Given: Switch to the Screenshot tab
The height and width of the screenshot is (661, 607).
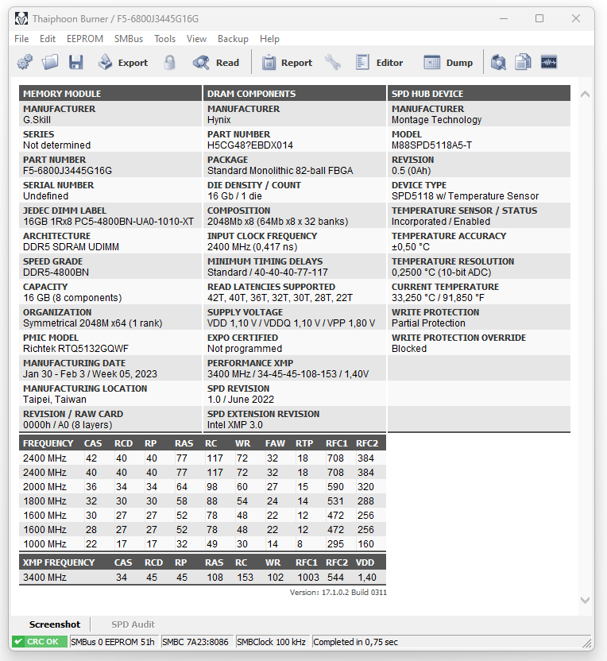Looking at the screenshot, I should (x=54, y=624).
